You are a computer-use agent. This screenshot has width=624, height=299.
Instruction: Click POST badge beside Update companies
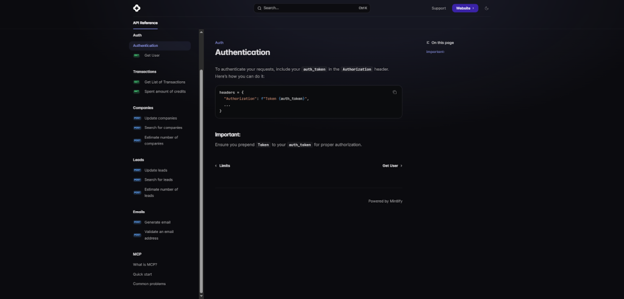137,118
